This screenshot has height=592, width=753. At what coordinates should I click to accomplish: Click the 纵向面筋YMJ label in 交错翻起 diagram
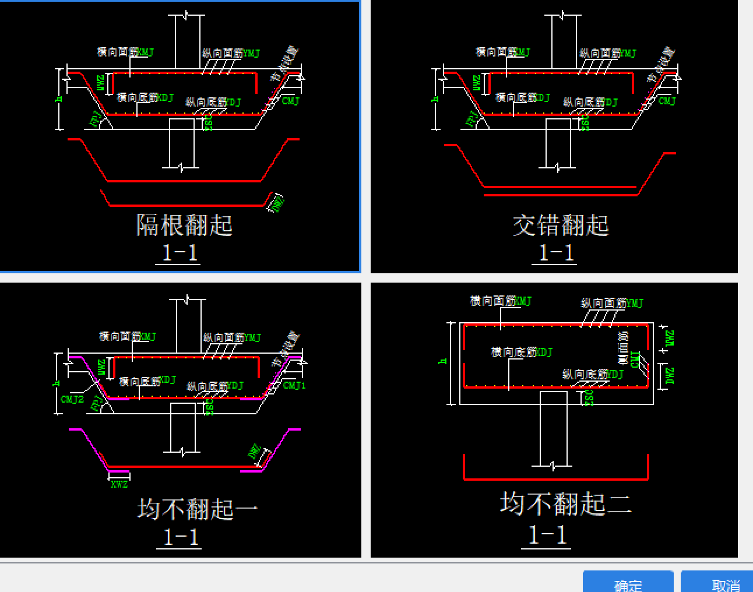pyautogui.click(x=608, y=53)
